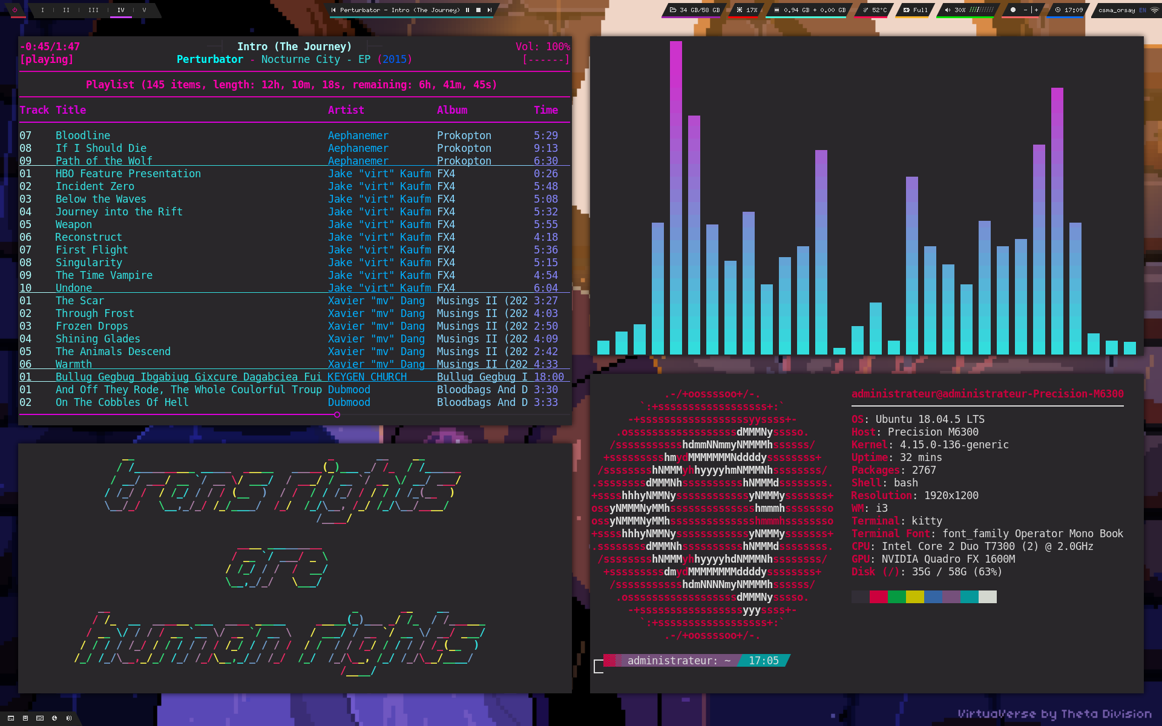This screenshot has height=726, width=1162.
Task: Click the keyboard launcher icon
Action: click(x=40, y=718)
